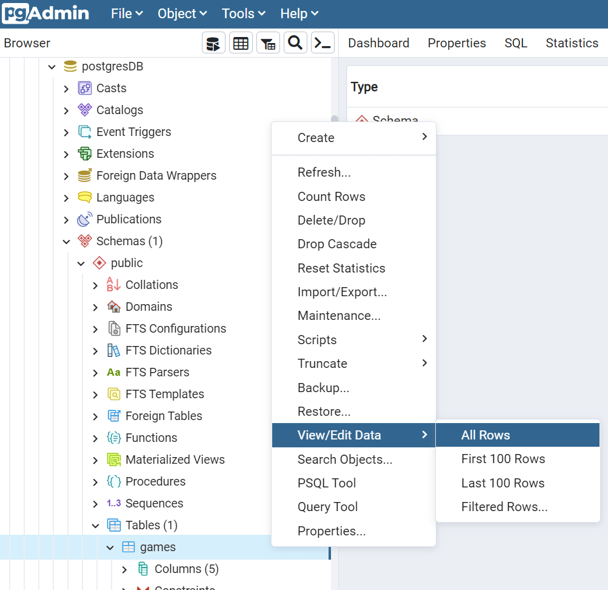608x590 pixels.
Task: Select All Rows from the submenu
Action: (x=485, y=435)
